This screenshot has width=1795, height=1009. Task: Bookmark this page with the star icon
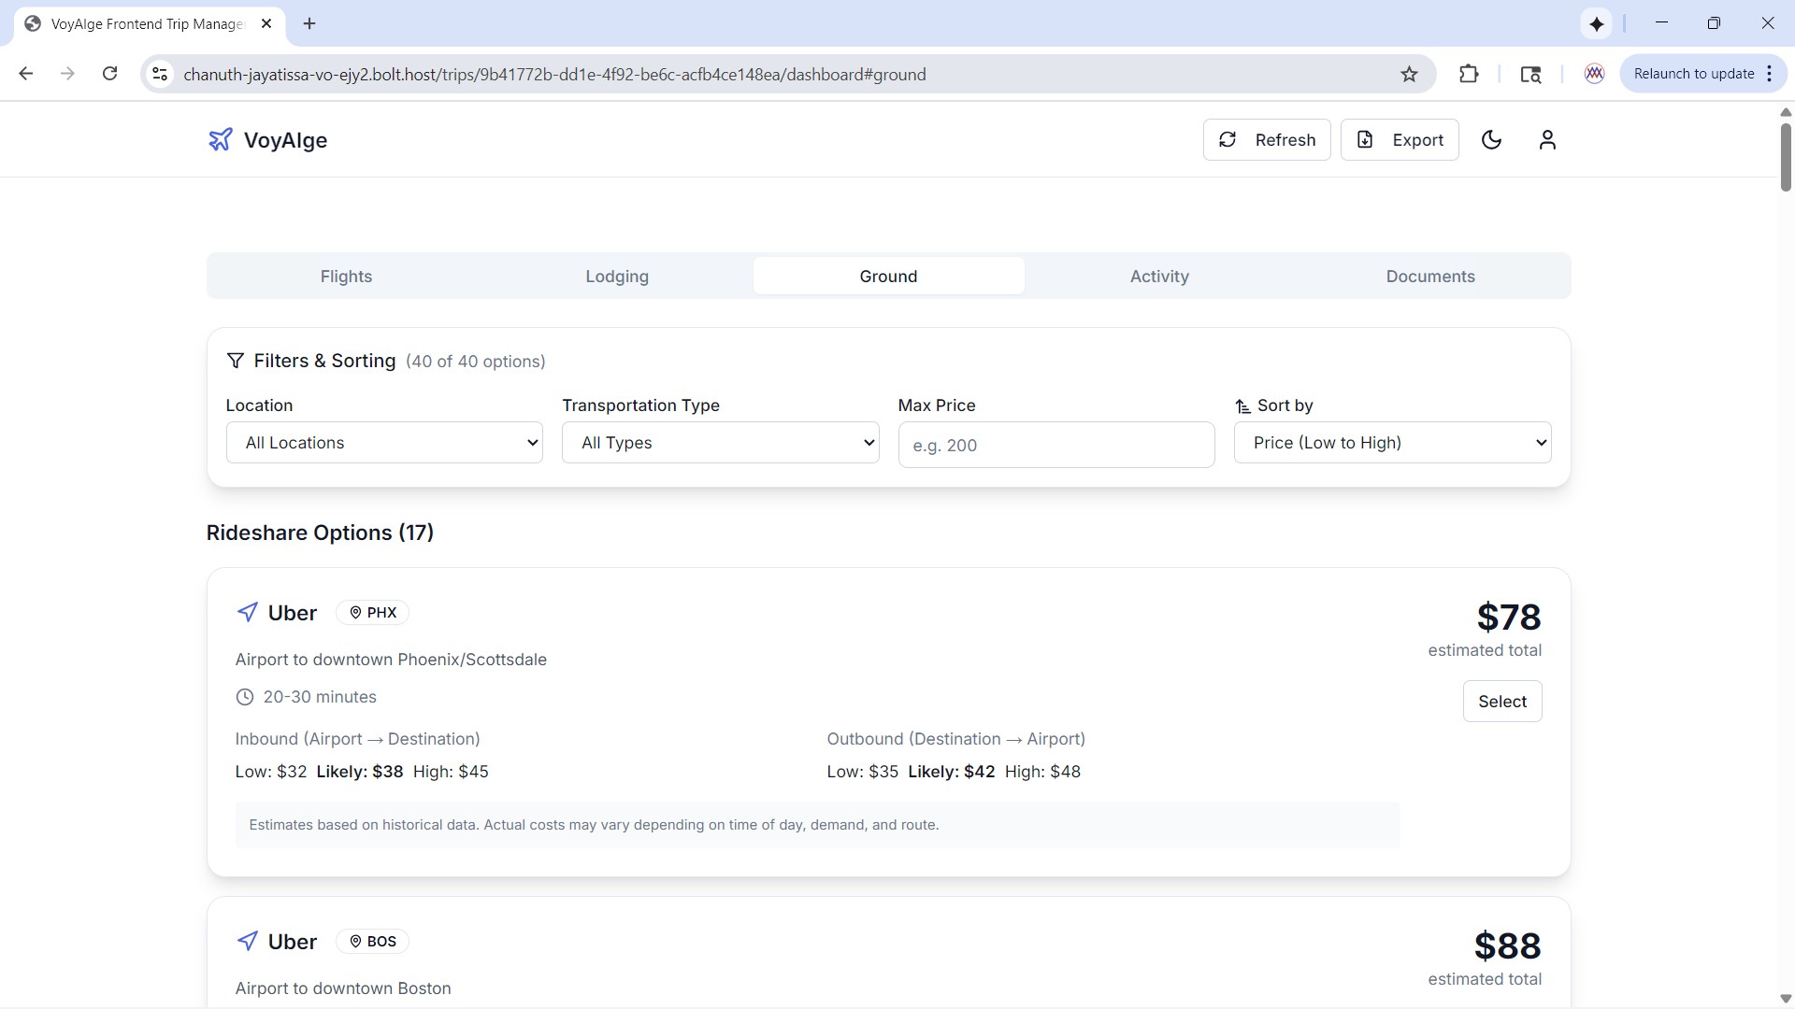click(1409, 75)
